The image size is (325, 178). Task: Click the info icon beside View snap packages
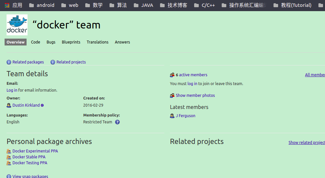pyautogui.click(x=9, y=176)
